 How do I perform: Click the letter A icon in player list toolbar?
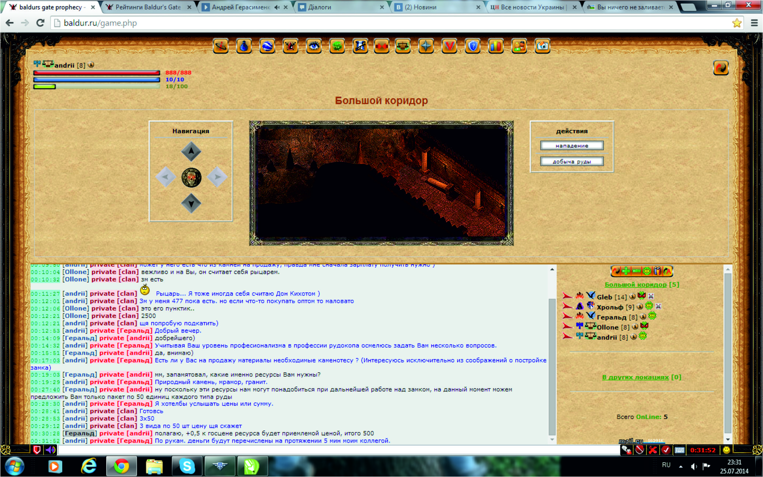668,271
